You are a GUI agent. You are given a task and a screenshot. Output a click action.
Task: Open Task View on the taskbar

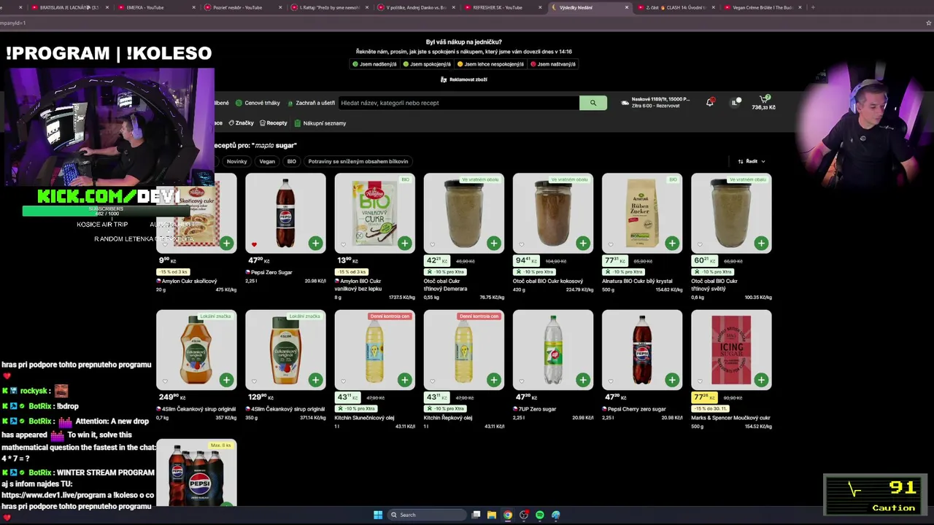tap(476, 515)
